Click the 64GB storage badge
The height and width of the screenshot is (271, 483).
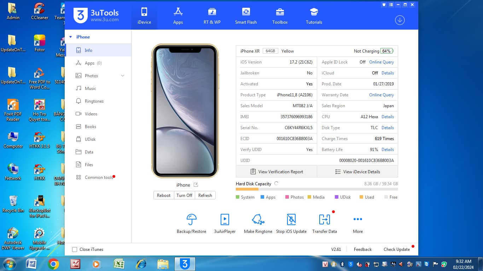(270, 51)
